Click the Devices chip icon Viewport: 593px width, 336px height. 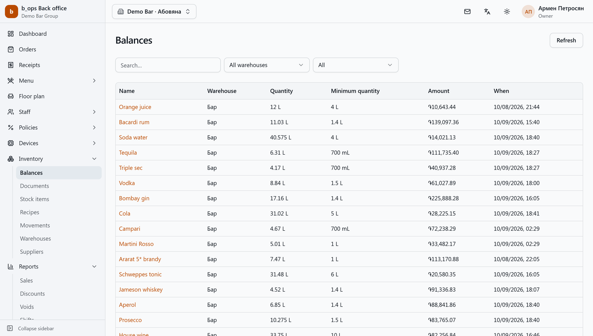click(x=11, y=143)
